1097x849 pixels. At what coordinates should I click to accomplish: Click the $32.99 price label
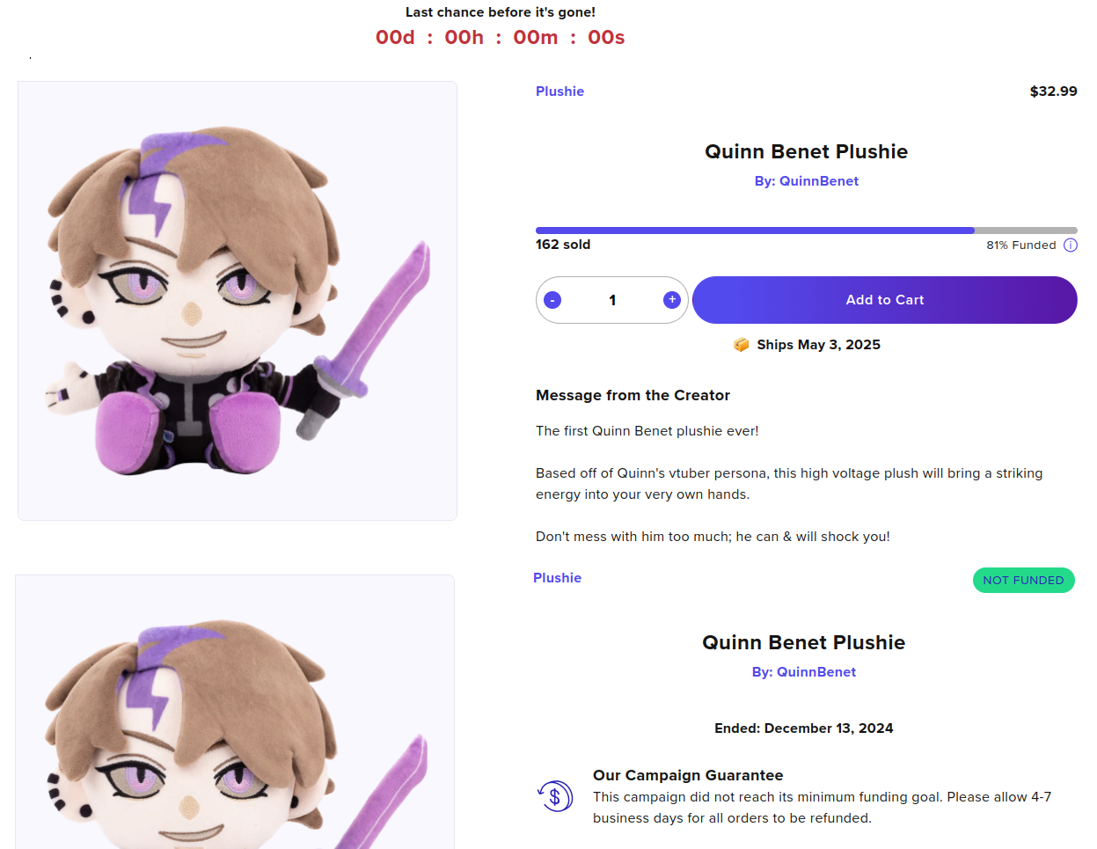(1053, 91)
